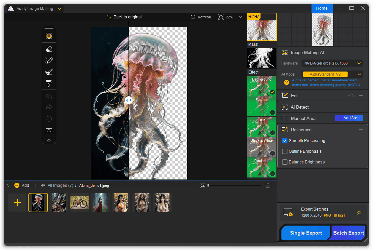Select the RGBA preview
373x250 pixels.
click(262, 27)
